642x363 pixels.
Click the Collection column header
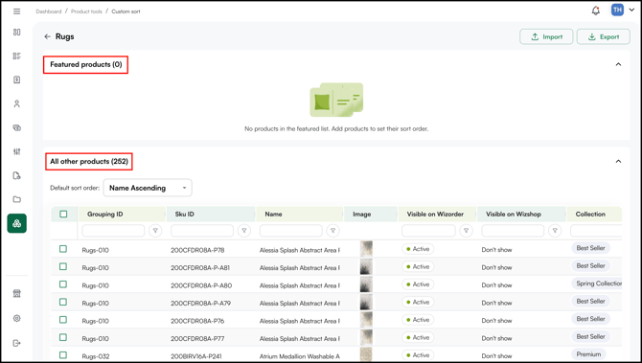click(x=590, y=214)
